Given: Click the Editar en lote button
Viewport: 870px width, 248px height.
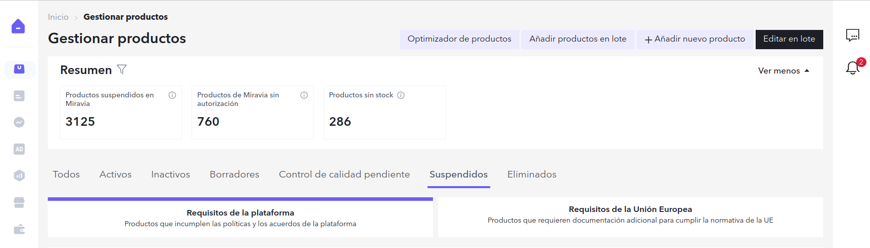Looking at the screenshot, I should (x=789, y=39).
